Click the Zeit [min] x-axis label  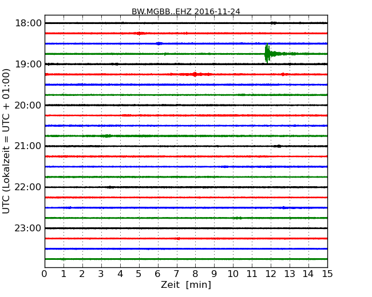coord(186,284)
